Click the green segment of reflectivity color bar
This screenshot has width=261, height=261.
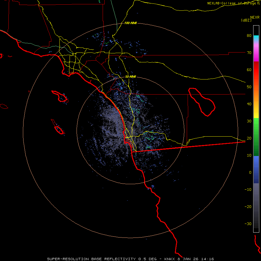[256, 137]
